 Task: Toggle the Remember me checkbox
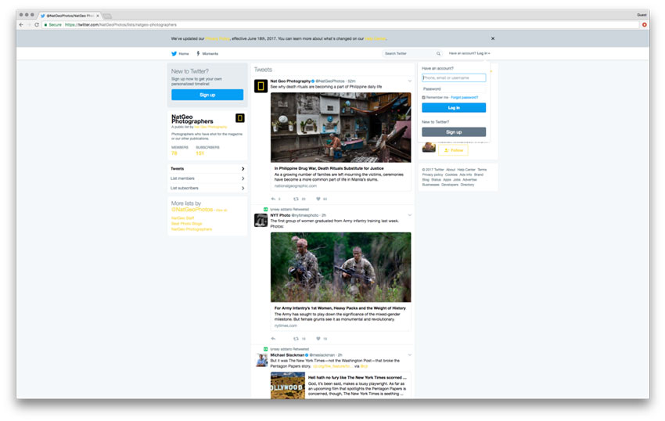click(423, 98)
